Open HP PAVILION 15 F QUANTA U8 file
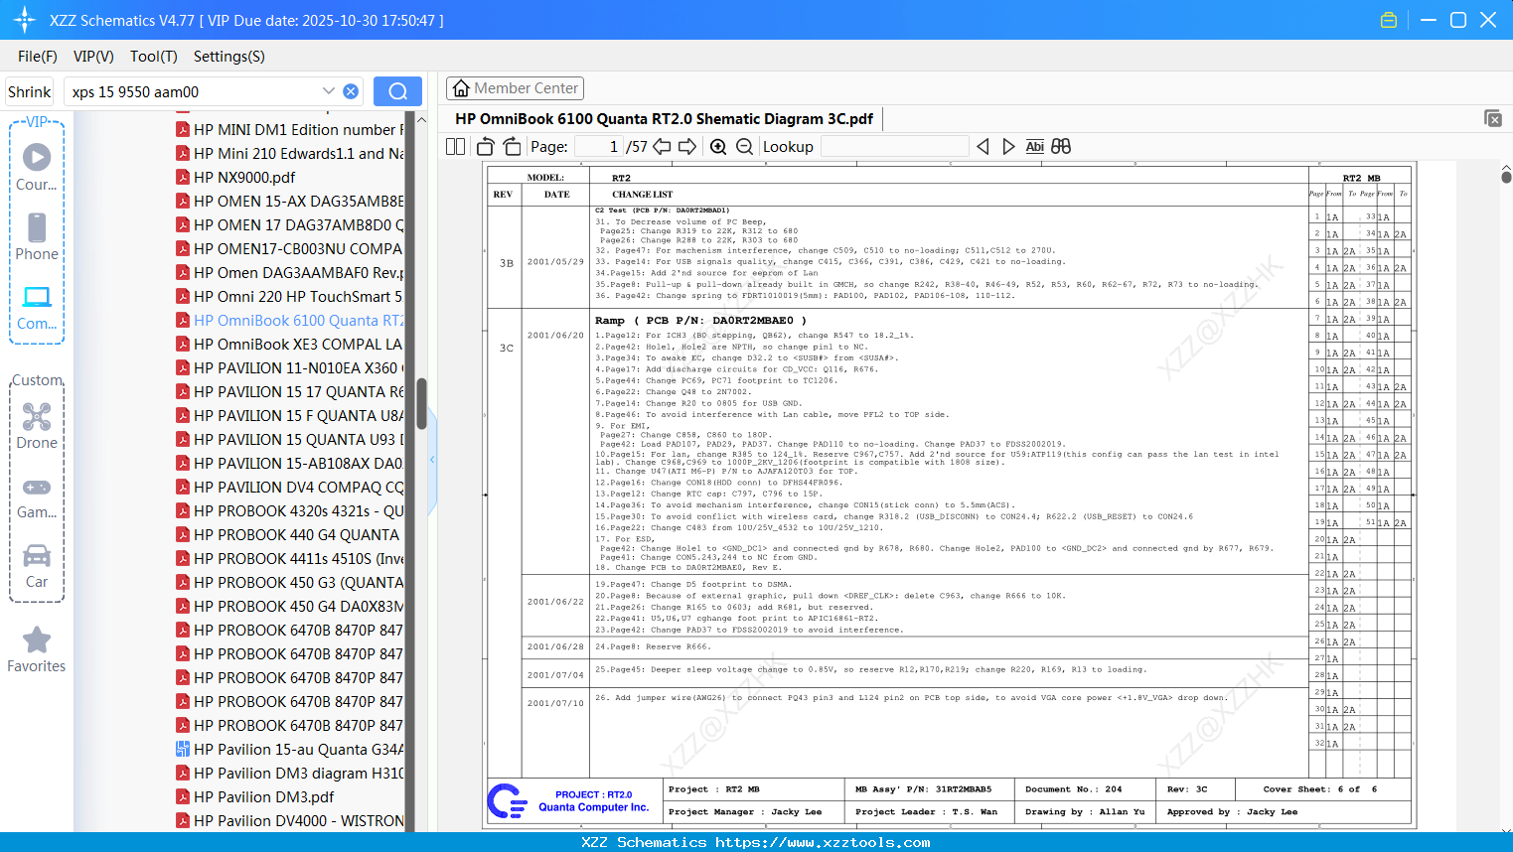 point(289,416)
